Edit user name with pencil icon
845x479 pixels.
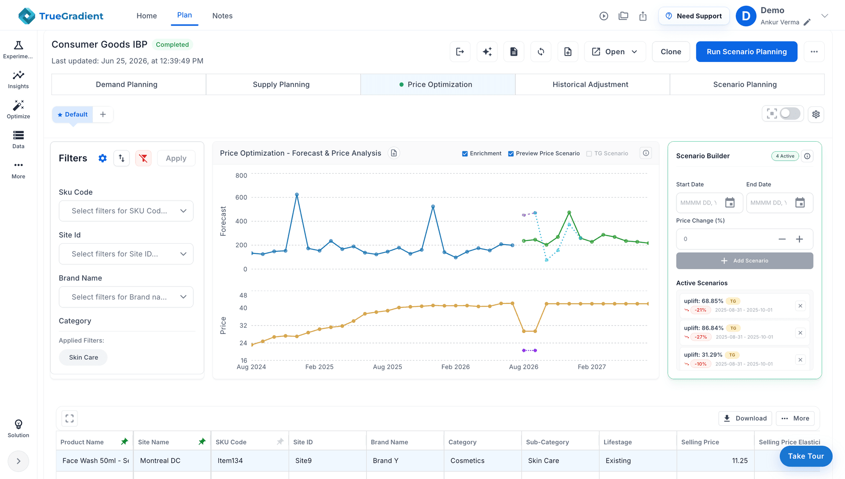point(807,22)
